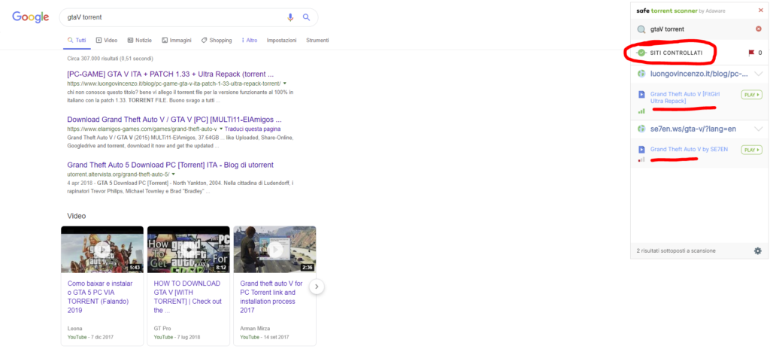Click green signal bars of FitGirl torrent

coord(641,111)
